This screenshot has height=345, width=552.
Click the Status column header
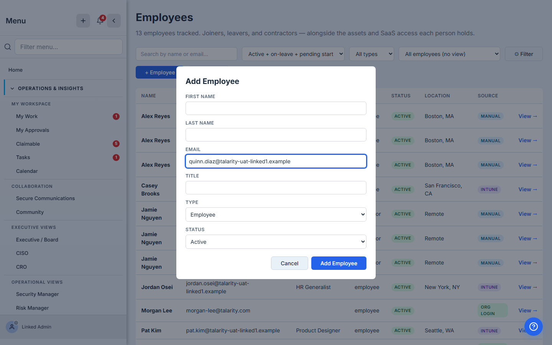pos(401,96)
